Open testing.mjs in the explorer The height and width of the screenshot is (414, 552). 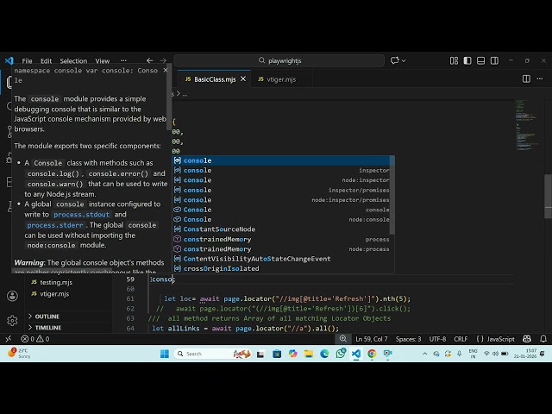coord(55,282)
